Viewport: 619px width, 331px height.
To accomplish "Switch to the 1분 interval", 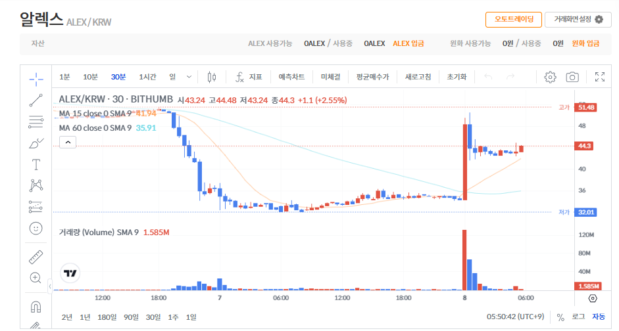I will pos(64,77).
